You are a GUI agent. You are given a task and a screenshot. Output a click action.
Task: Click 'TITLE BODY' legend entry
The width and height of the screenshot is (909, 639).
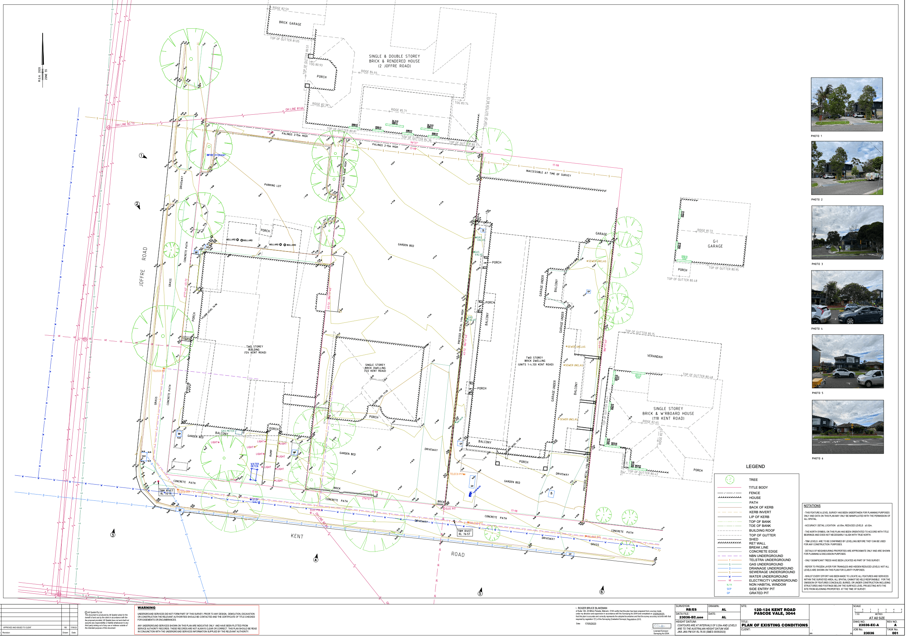click(758, 488)
